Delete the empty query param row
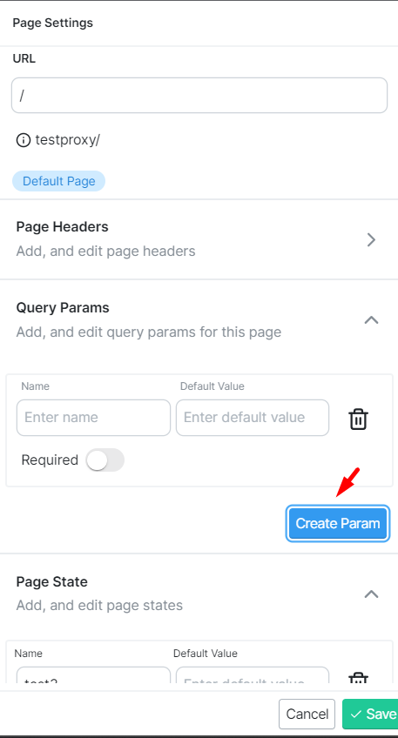The width and height of the screenshot is (398, 738). tap(358, 419)
